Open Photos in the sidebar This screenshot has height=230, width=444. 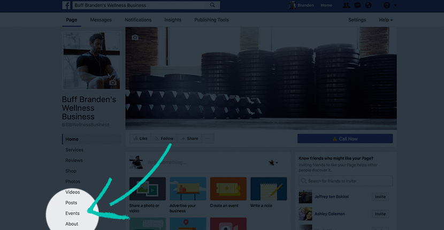click(x=73, y=181)
